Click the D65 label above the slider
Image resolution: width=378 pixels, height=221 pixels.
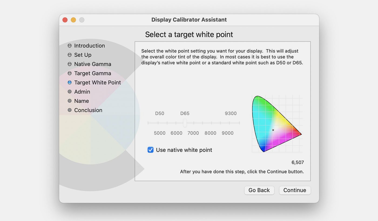tap(185, 113)
